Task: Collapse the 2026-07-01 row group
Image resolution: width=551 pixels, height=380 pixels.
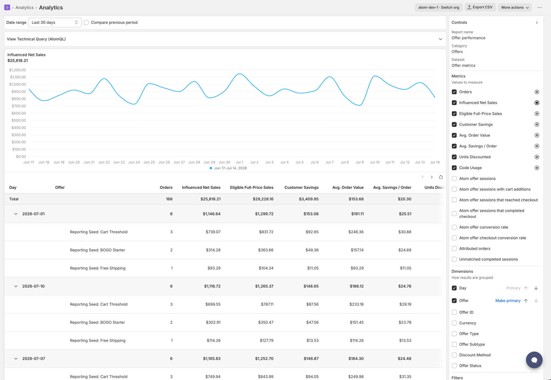Action: click(x=16, y=214)
